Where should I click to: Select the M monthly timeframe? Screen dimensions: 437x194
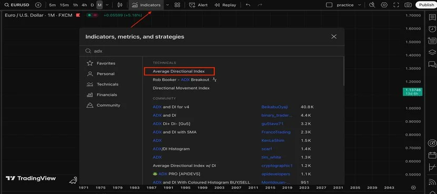click(100, 5)
